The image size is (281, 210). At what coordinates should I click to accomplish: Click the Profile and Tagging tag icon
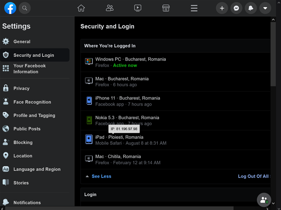click(6, 115)
